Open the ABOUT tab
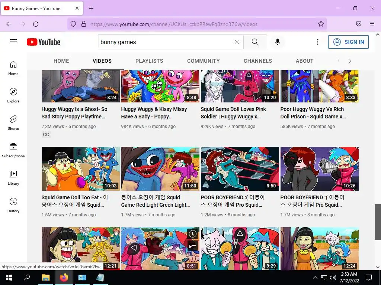 click(304, 61)
